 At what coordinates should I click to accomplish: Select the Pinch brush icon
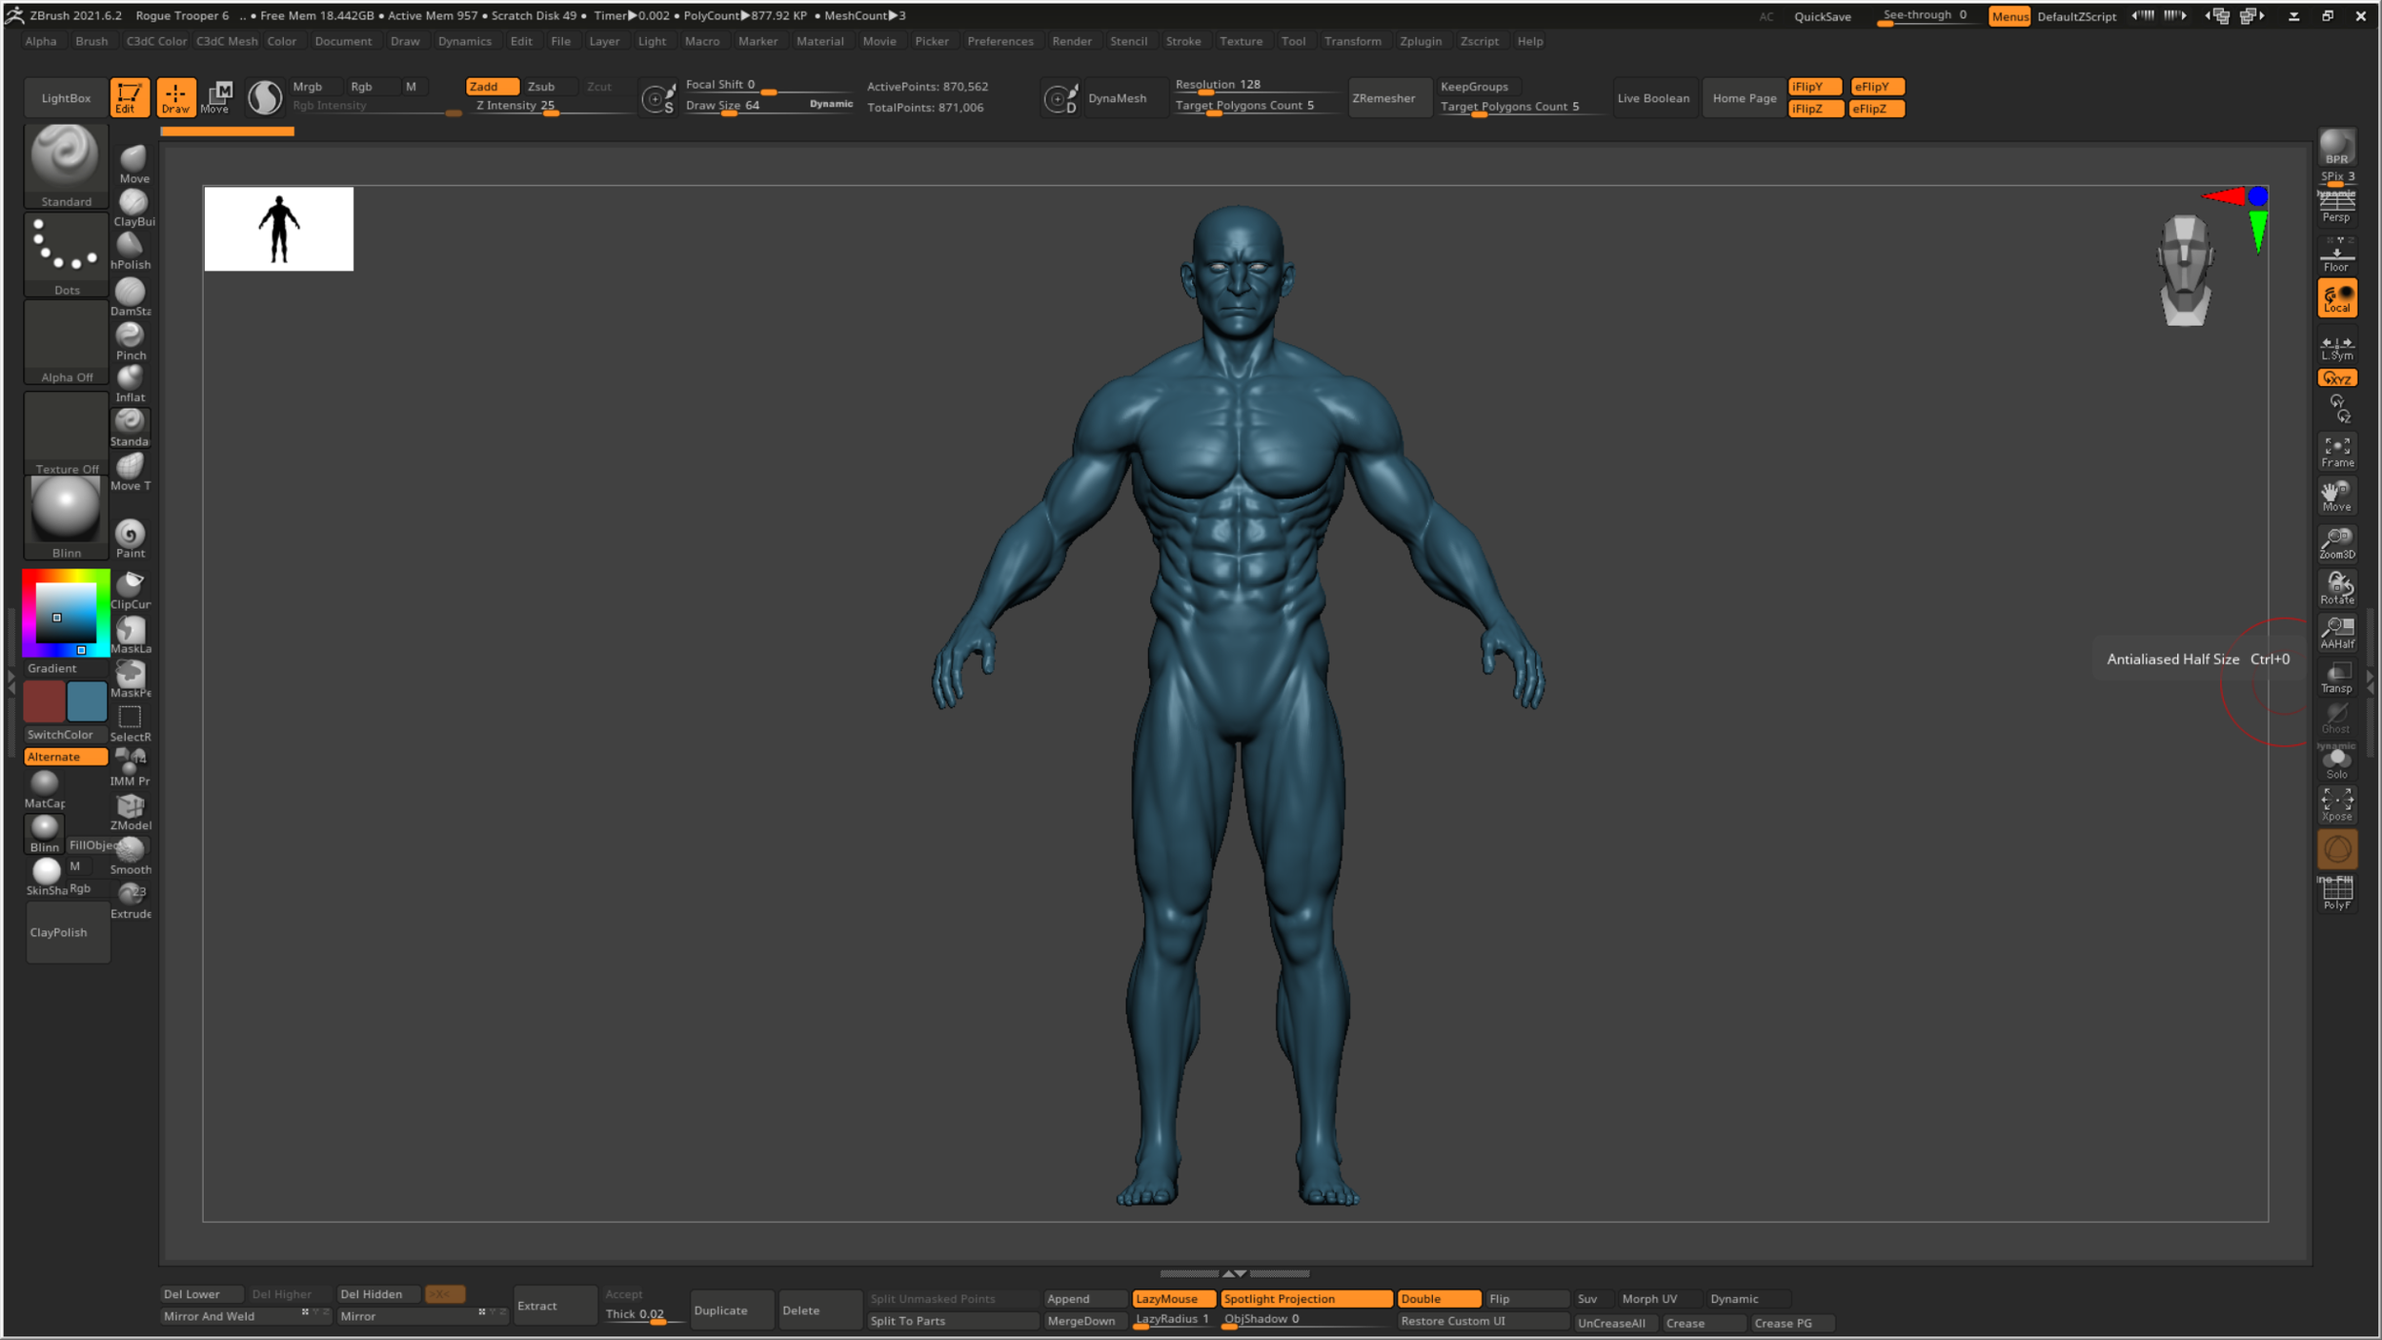click(x=130, y=336)
